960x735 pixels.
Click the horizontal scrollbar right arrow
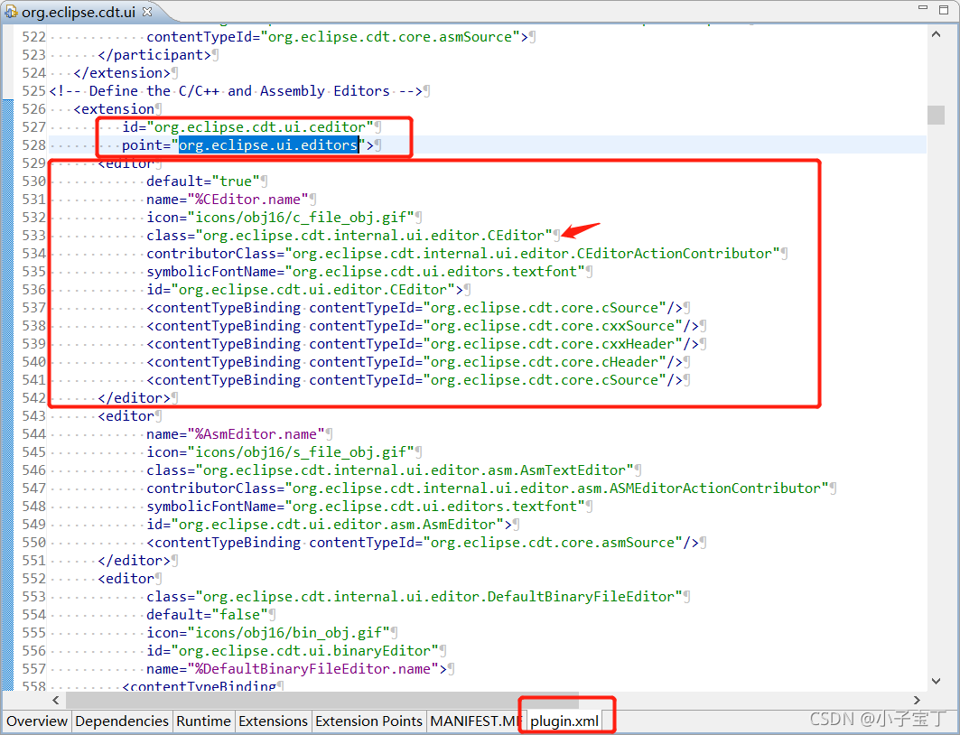[917, 700]
